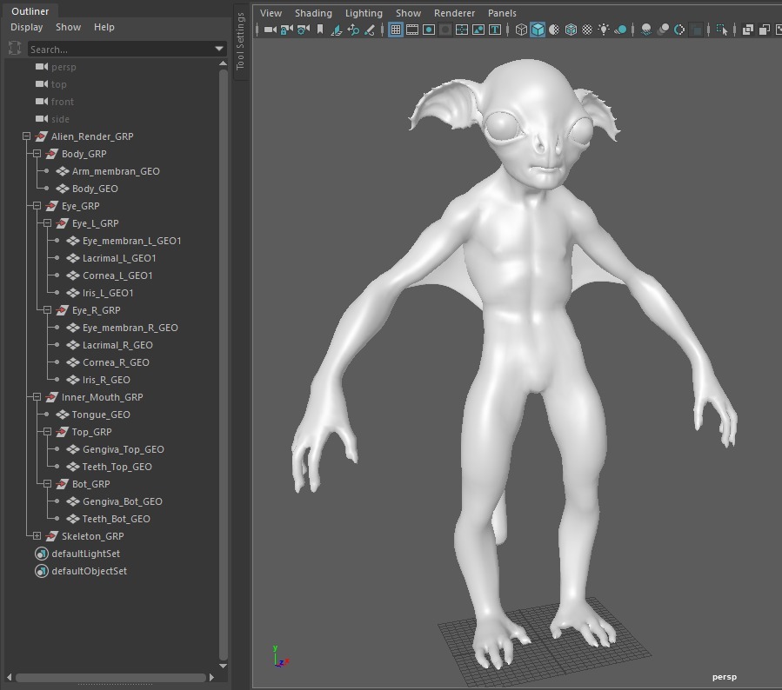Viewport: 782px width, 690px height.
Task: Click the Image Plane icon
Action: click(337, 30)
